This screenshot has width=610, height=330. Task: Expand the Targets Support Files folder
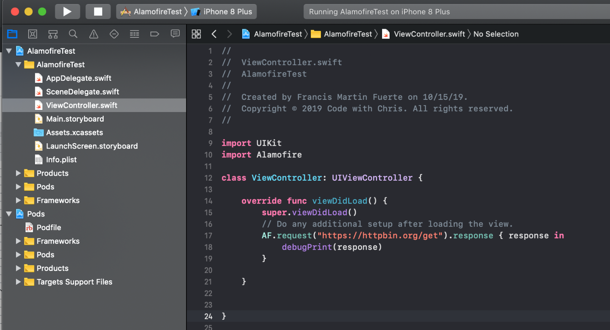click(18, 282)
